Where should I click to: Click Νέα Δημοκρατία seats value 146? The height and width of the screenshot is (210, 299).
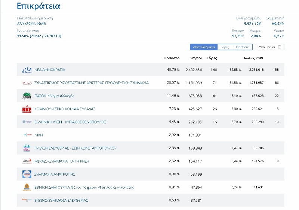[214, 70]
